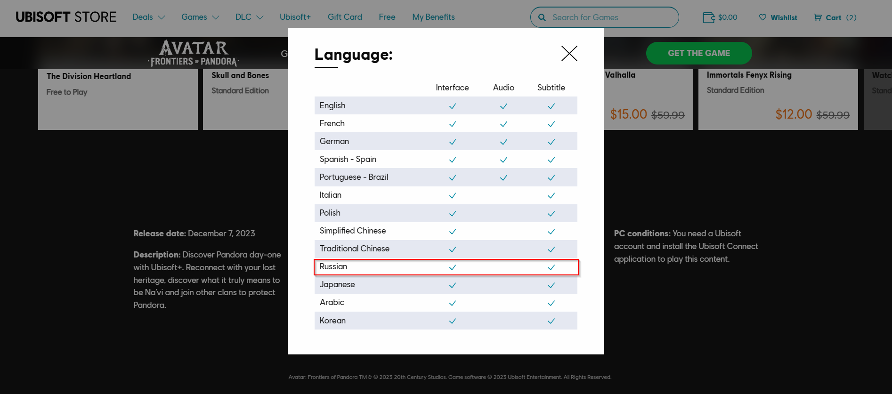This screenshot has height=394, width=892.
Task: Click the German Interface checkmark
Action: [x=453, y=142]
